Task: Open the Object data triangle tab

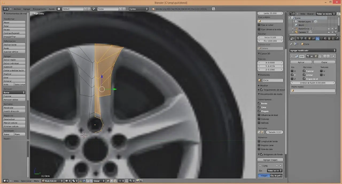Action: (321, 38)
